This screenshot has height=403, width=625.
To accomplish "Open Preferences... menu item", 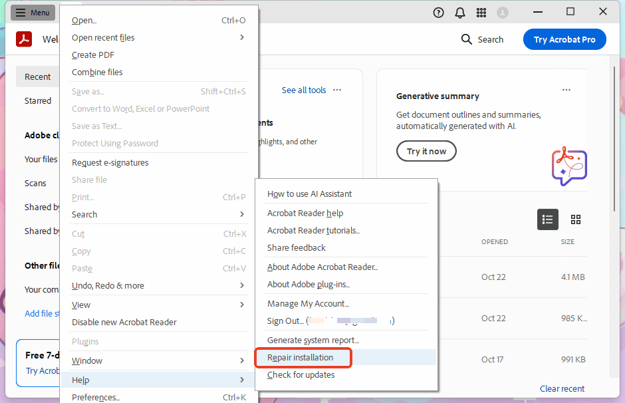I will 159,397.
